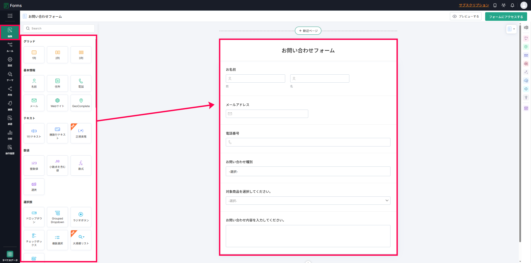The height and width of the screenshot is (263, 531).
Task: Click the プレビューする button
Action: (x=466, y=16)
